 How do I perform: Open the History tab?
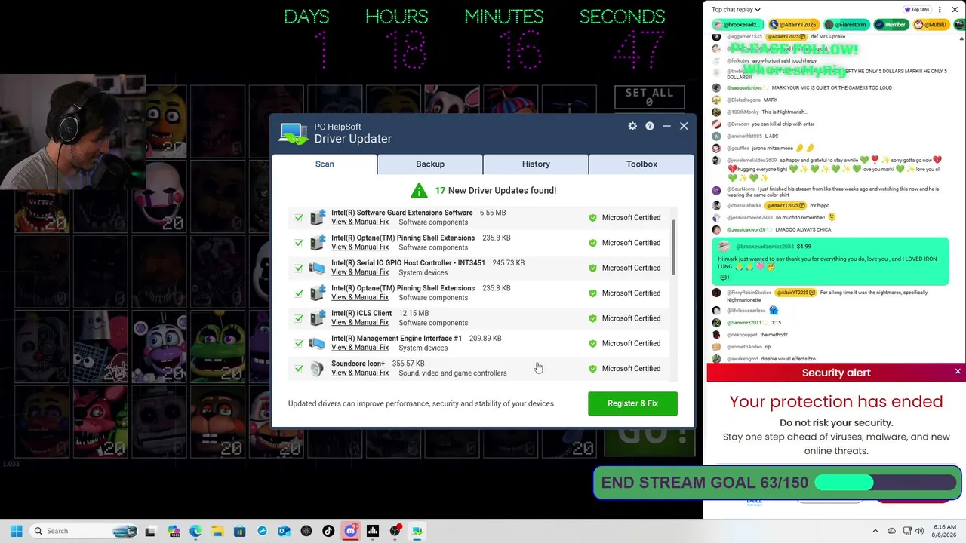point(536,164)
